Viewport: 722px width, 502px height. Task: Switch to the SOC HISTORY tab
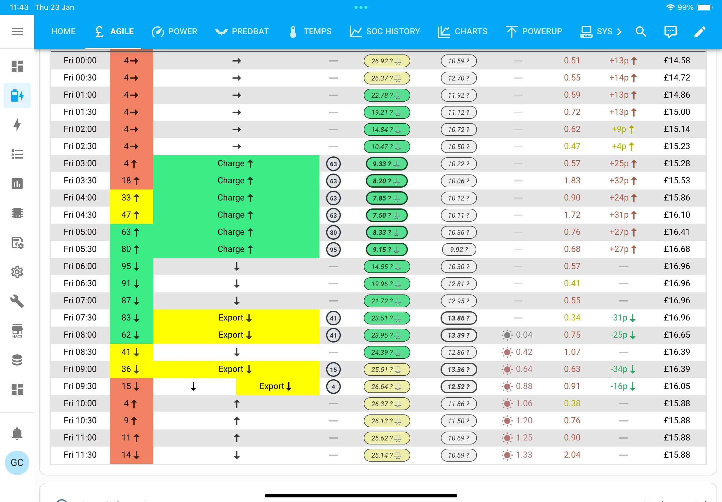tap(385, 32)
